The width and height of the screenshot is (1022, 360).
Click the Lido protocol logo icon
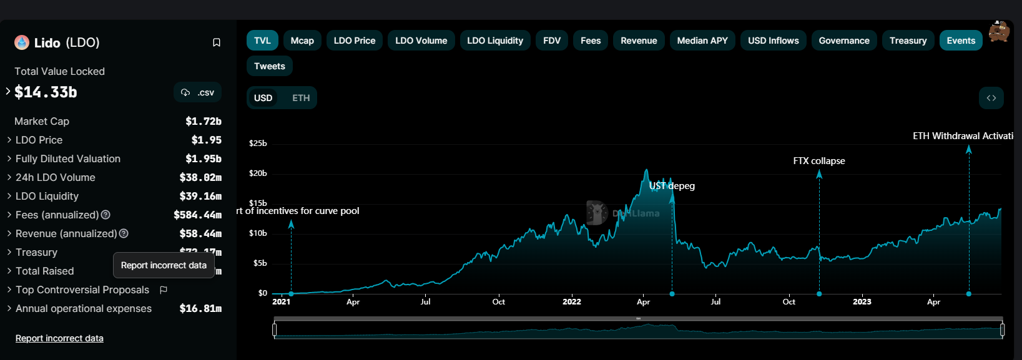pos(22,42)
